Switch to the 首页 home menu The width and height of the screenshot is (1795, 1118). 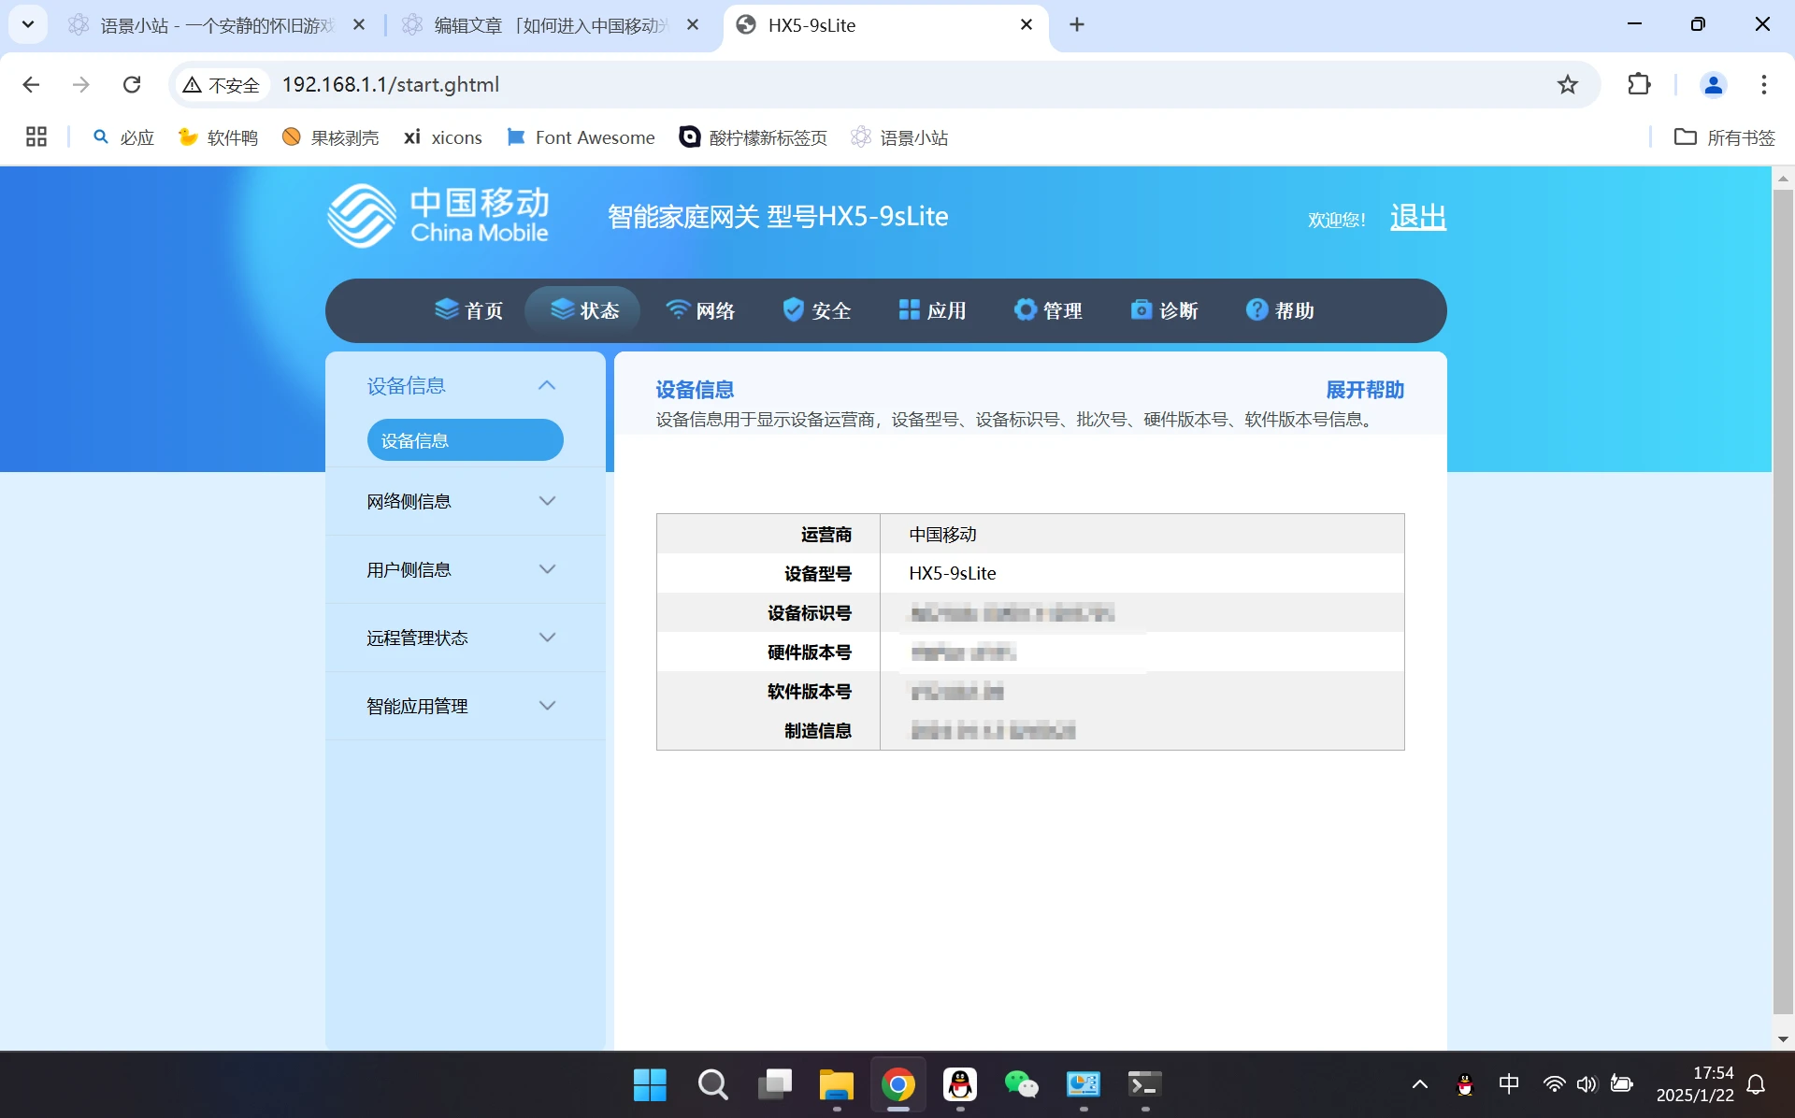469,309
